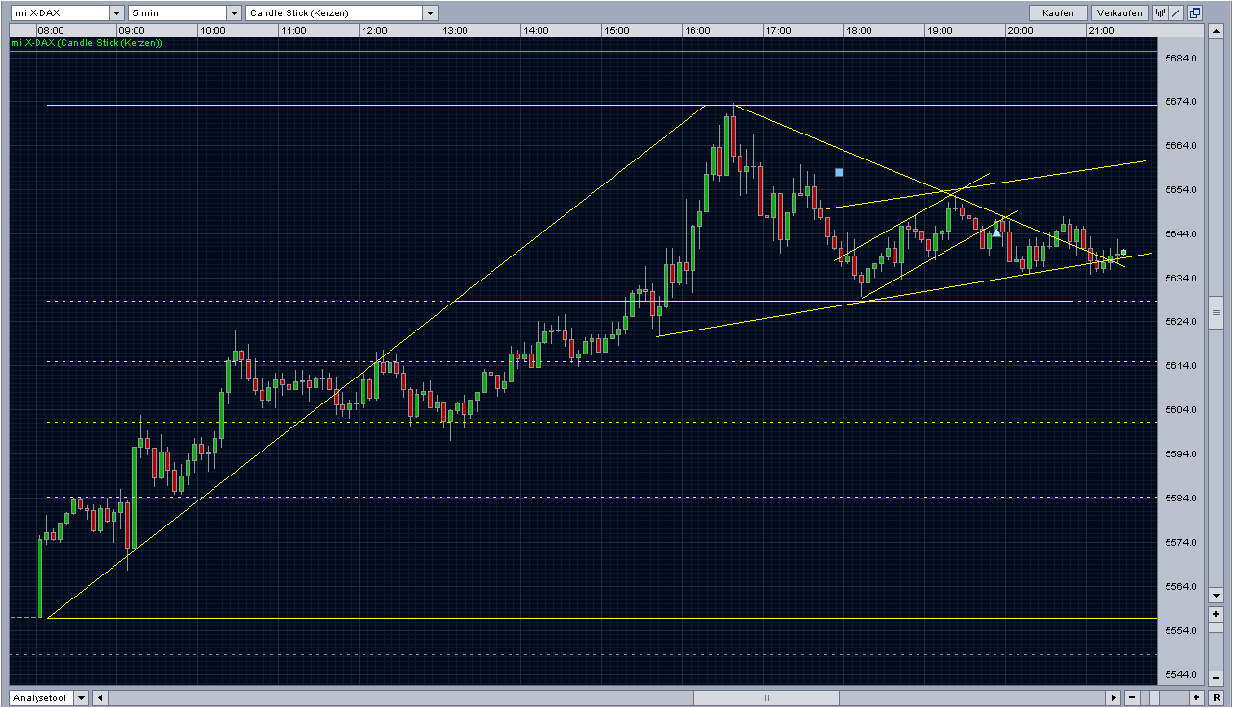Click the Kaufen button

click(x=1059, y=13)
